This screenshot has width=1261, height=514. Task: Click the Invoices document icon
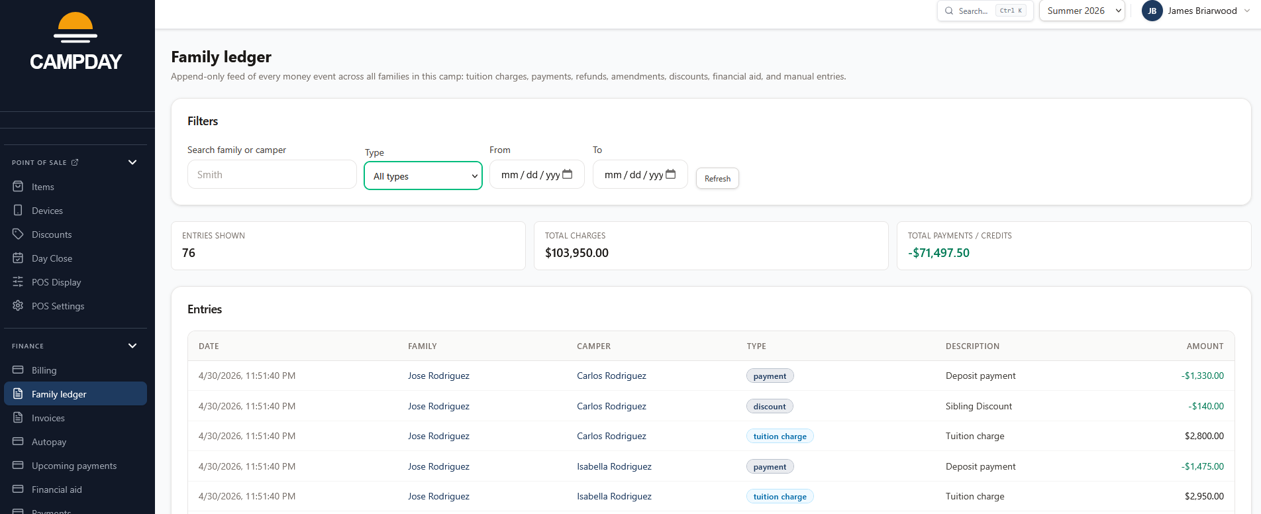18,418
